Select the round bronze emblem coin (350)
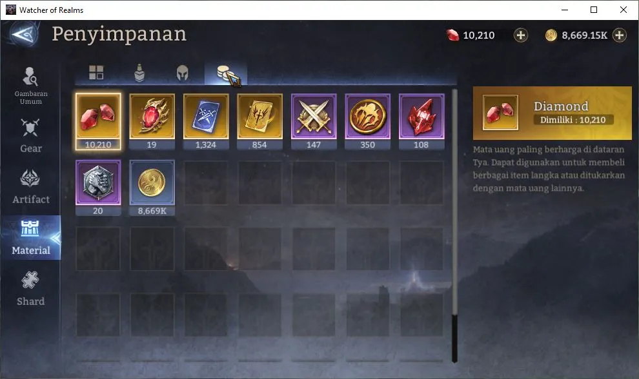Image resolution: width=639 pixels, height=379 pixels. (368, 121)
